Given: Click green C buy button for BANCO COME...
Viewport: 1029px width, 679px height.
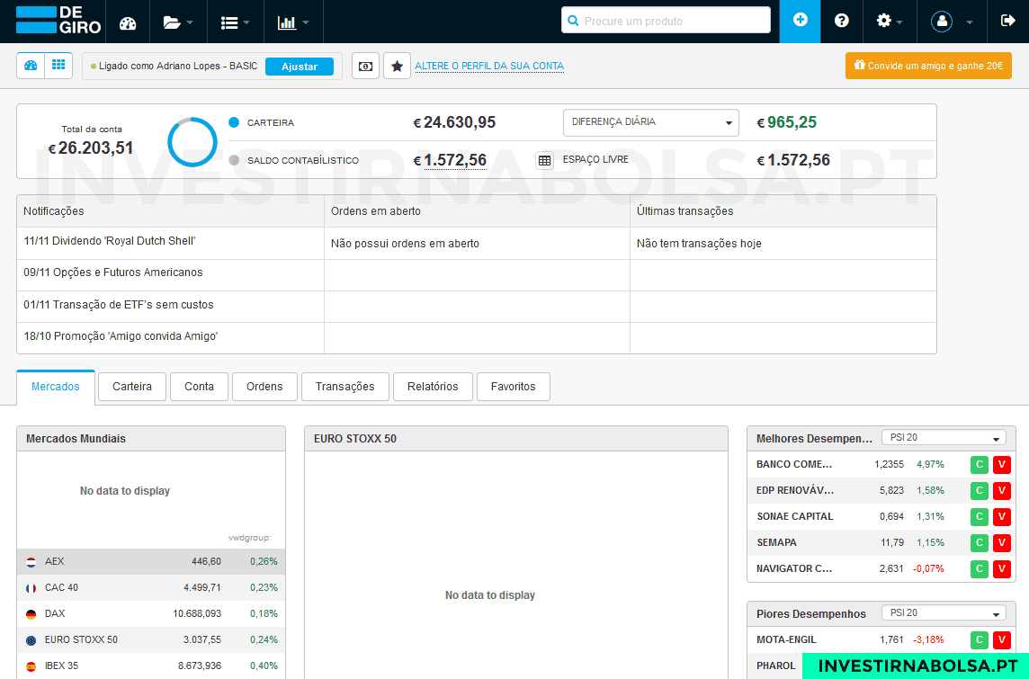Looking at the screenshot, I should tap(980, 464).
